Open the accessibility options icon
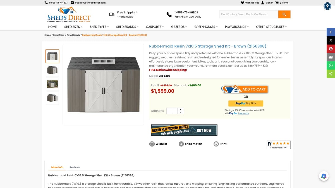The width and height of the screenshot is (335, 188). pos(327,6)
